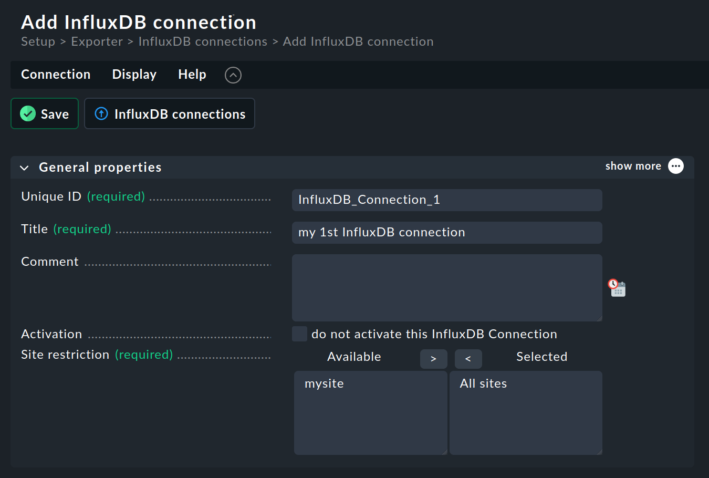Click the '>' button to move mysite to Selected
The height and width of the screenshot is (478, 709).
tap(433, 359)
